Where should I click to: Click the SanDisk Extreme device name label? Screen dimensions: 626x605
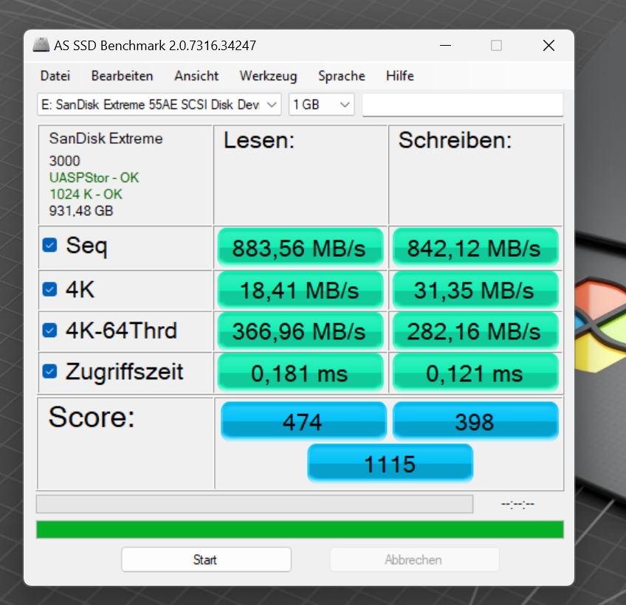(106, 139)
